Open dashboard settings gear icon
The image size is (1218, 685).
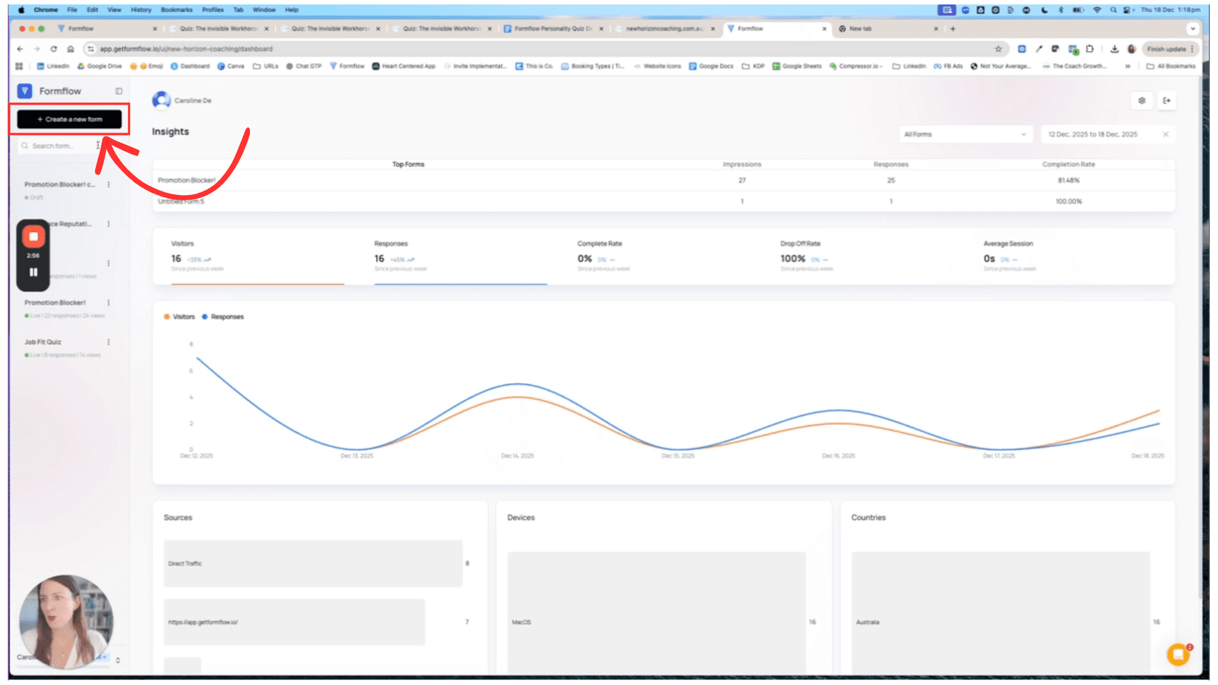click(1142, 101)
